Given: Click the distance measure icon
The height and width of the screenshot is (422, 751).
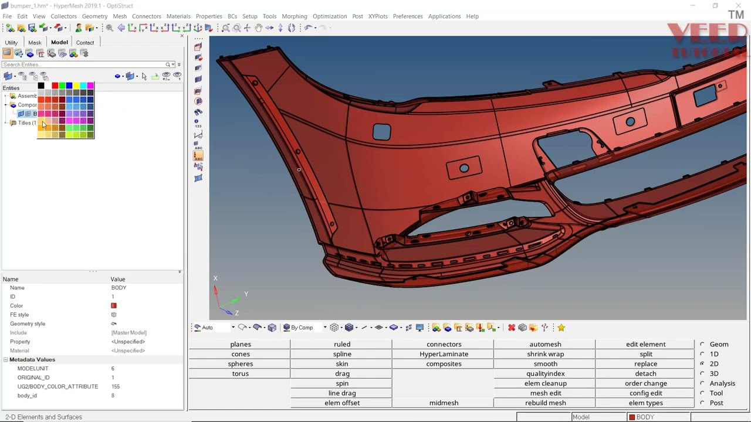Looking at the screenshot, I should tap(198, 134).
